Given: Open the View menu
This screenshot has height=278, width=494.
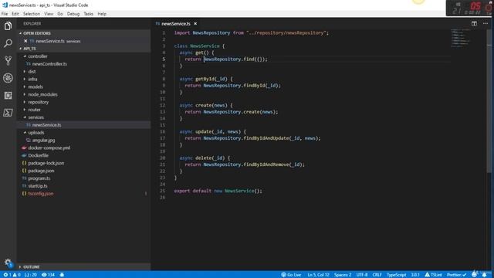Looking at the screenshot, I should [x=49, y=14].
